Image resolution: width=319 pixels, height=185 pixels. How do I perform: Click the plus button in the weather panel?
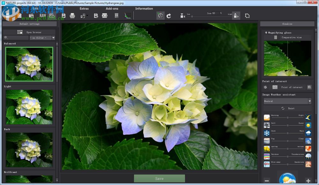tap(308, 181)
